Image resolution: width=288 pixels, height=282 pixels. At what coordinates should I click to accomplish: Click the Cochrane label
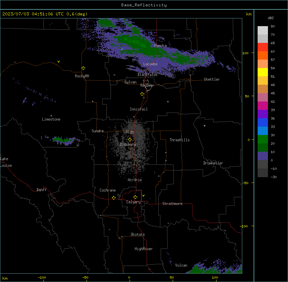pos(108,190)
